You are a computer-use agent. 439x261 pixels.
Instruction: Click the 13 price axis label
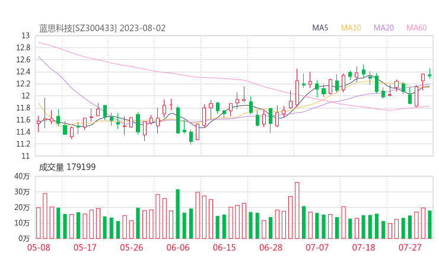[x=26, y=36]
